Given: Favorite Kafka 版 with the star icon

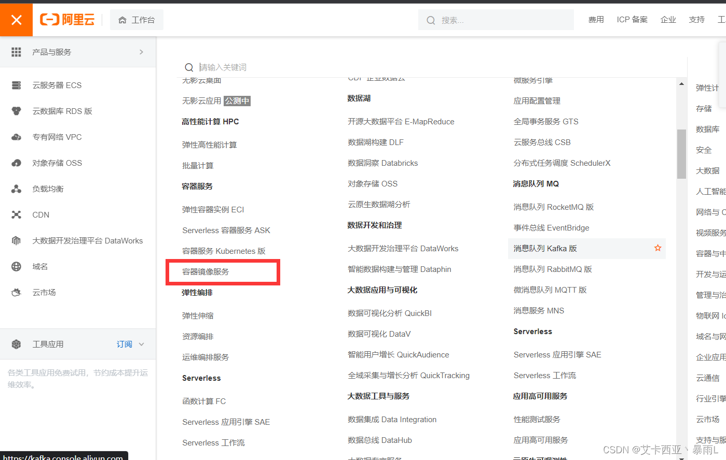Looking at the screenshot, I should pos(657,248).
